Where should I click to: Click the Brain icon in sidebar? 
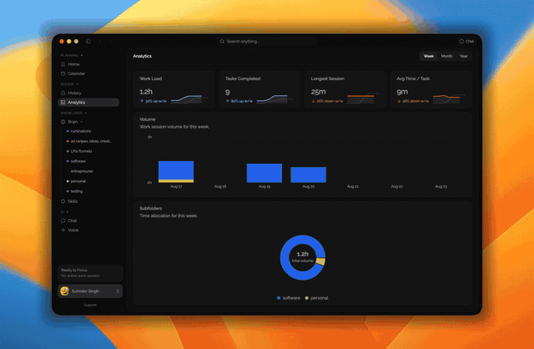point(63,122)
